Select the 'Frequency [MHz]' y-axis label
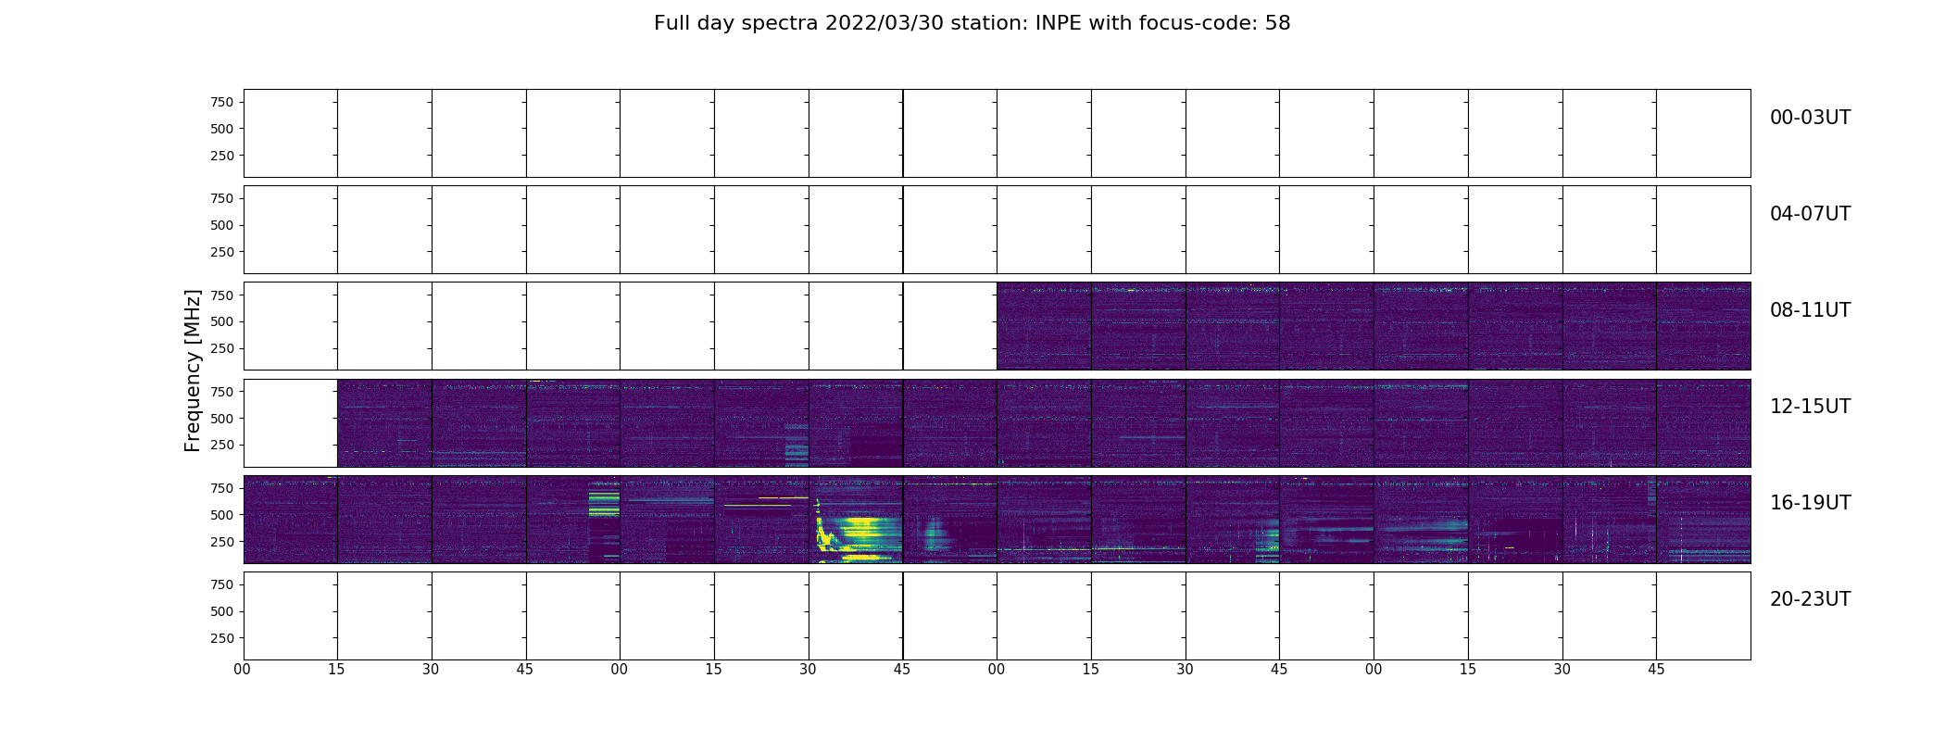Image resolution: width=1945 pixels, height=741 pixels. 193,370
